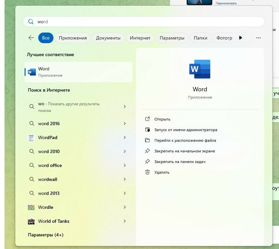Expand the Wordle result chevron
Screen dimensions: 279x249
tap(125, 207)
